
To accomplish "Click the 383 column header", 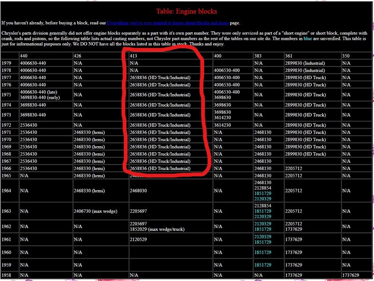I will [258, 56].
